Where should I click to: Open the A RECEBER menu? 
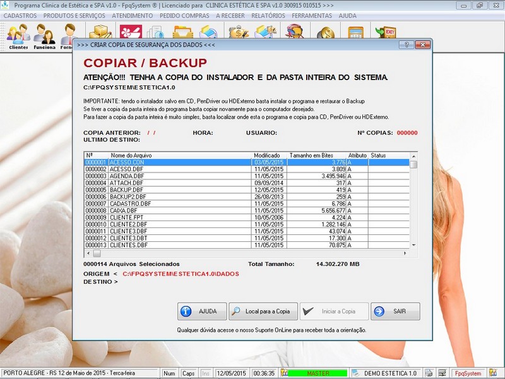pyautogui.click(x=230, y=15)
